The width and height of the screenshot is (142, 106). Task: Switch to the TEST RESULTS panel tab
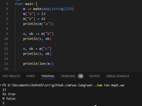(11, 76)
